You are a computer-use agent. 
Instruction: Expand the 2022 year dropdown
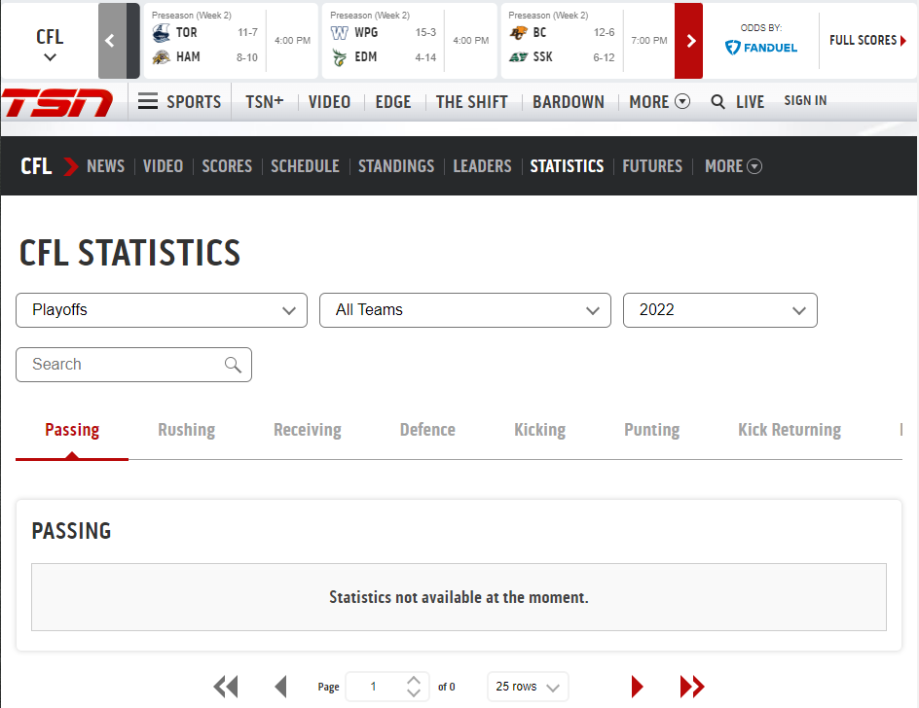tap(719, 310)
